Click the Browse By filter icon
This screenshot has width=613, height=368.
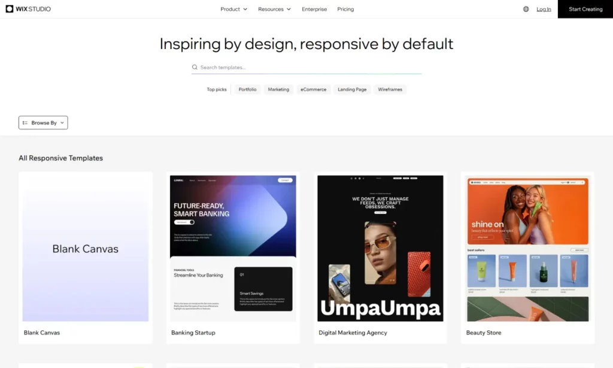click(25, 122)
